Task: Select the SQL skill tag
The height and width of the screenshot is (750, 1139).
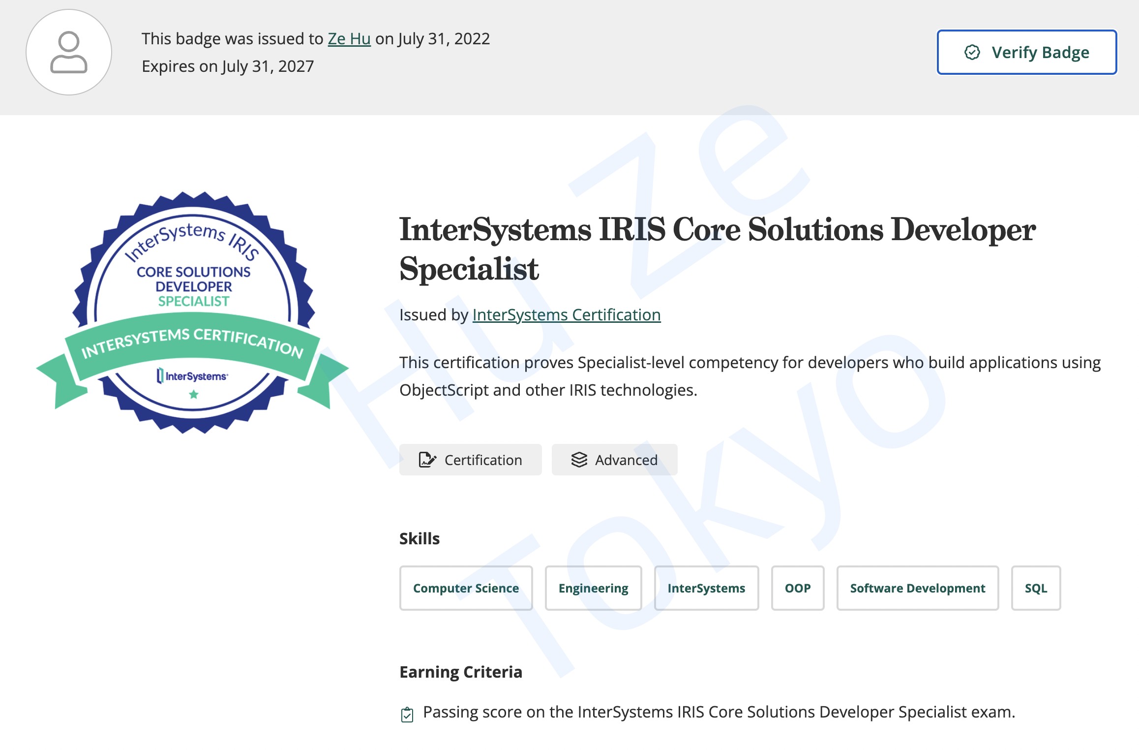Action: [1036, 588]
